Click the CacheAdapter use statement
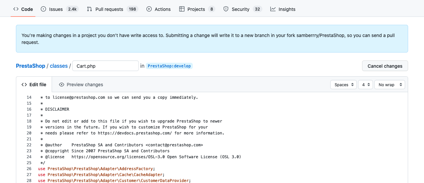 tap(101, 175)
